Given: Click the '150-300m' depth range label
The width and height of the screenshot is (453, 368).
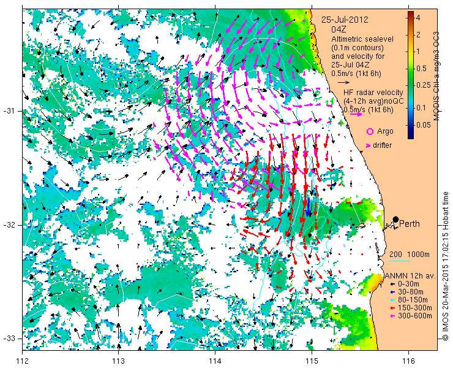Looking at the screenshot, I should 415,308.
